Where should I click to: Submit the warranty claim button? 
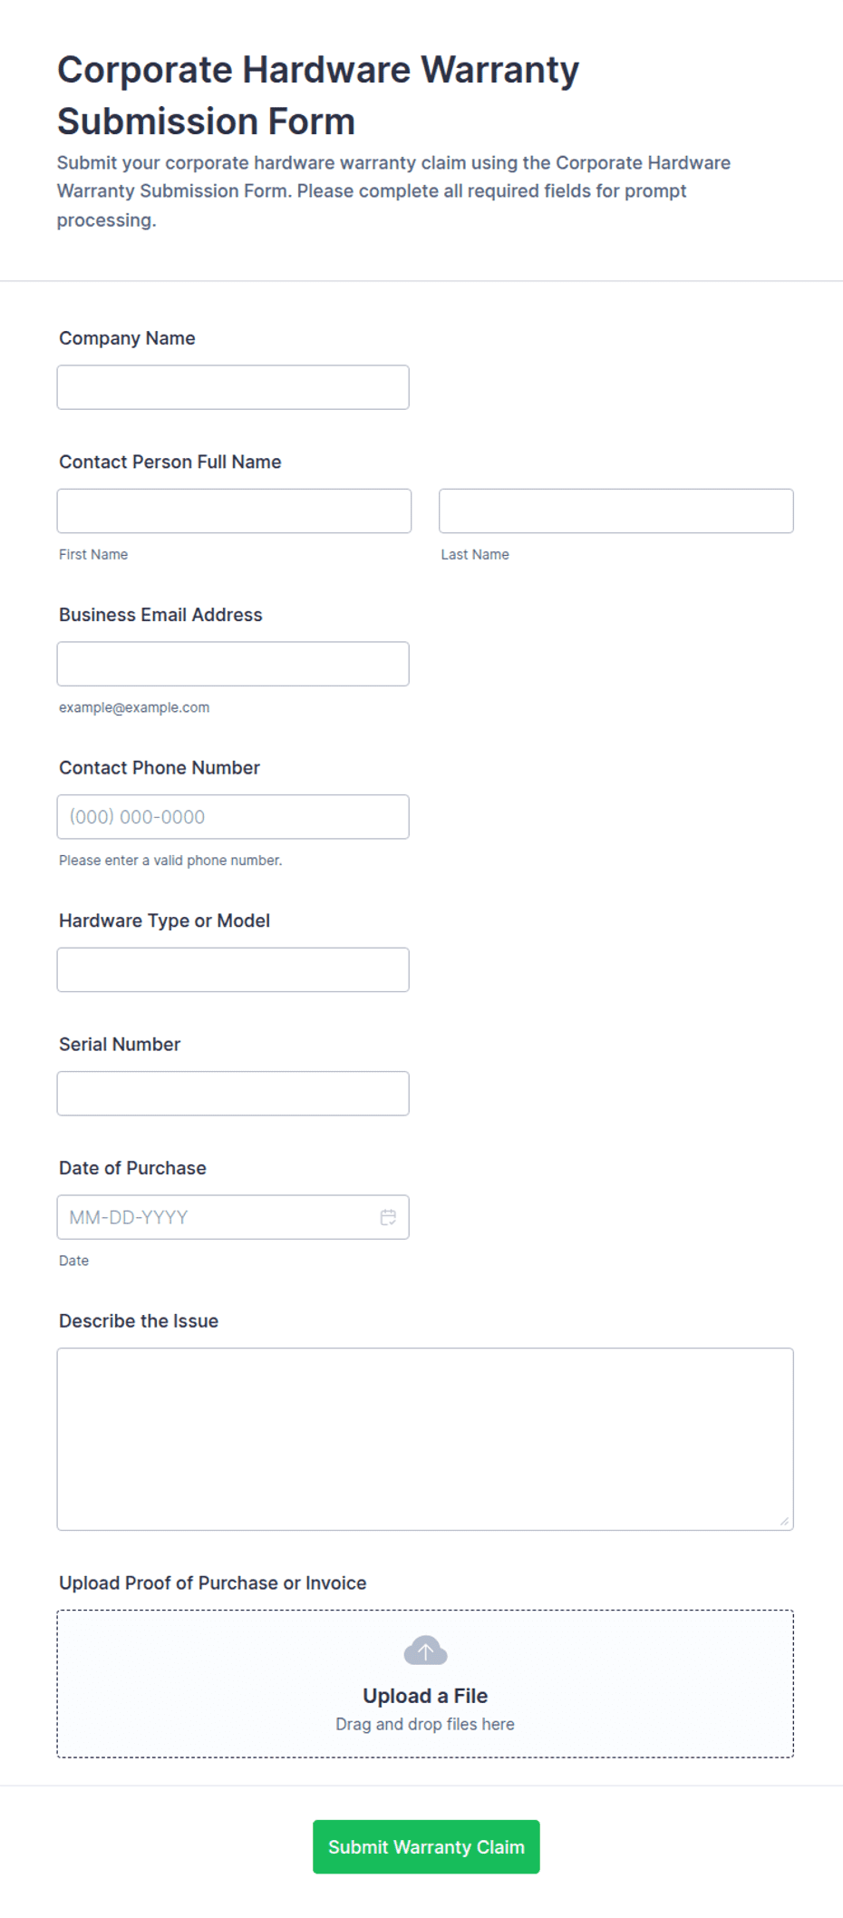tap(426, 1846)
